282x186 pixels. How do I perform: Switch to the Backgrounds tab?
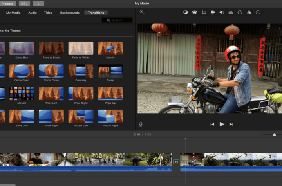click(70, 13)
